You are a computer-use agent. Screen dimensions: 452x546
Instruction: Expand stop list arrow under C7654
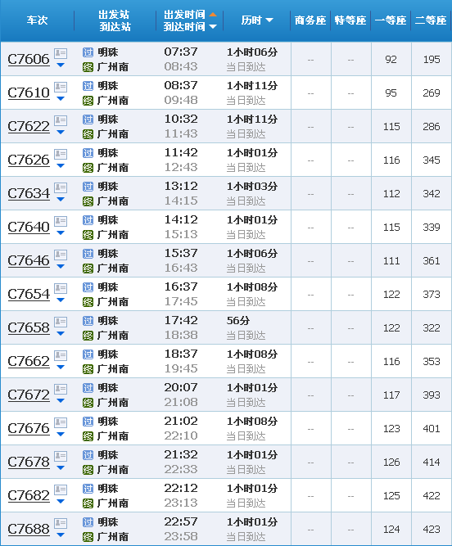pyautogui.click(x=61, y=300)
